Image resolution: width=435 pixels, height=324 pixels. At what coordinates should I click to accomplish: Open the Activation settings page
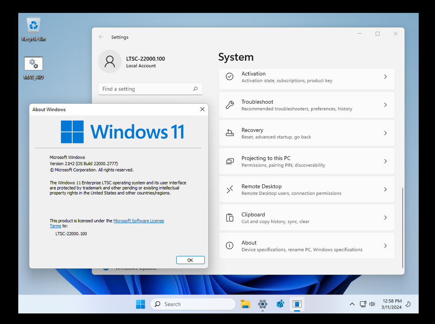point(307,79)
